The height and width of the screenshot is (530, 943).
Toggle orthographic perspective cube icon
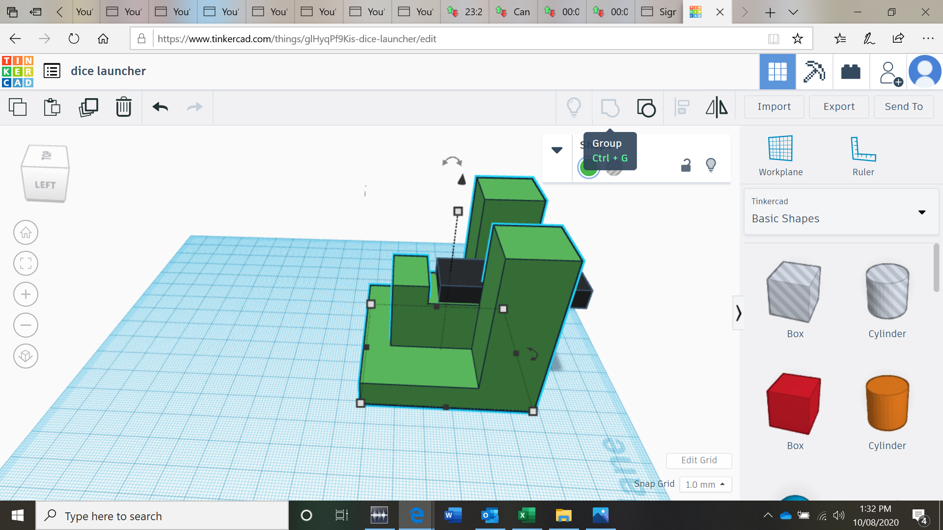pyautogui.click(x=26, y=356)
